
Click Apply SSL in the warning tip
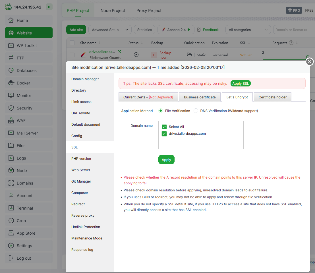241,84
